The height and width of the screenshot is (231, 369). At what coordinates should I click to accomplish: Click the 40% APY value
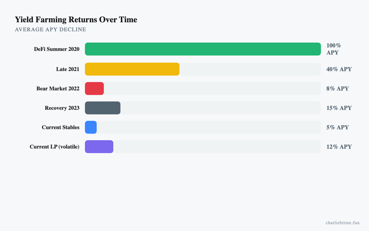coord(339,69)
